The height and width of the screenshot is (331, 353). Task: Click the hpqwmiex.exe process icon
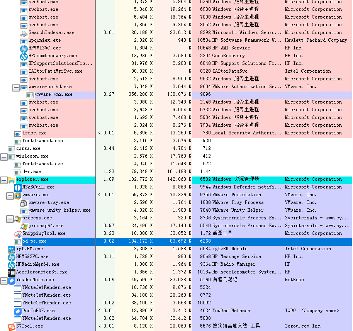pyautogui.click(x=24, y=41)
